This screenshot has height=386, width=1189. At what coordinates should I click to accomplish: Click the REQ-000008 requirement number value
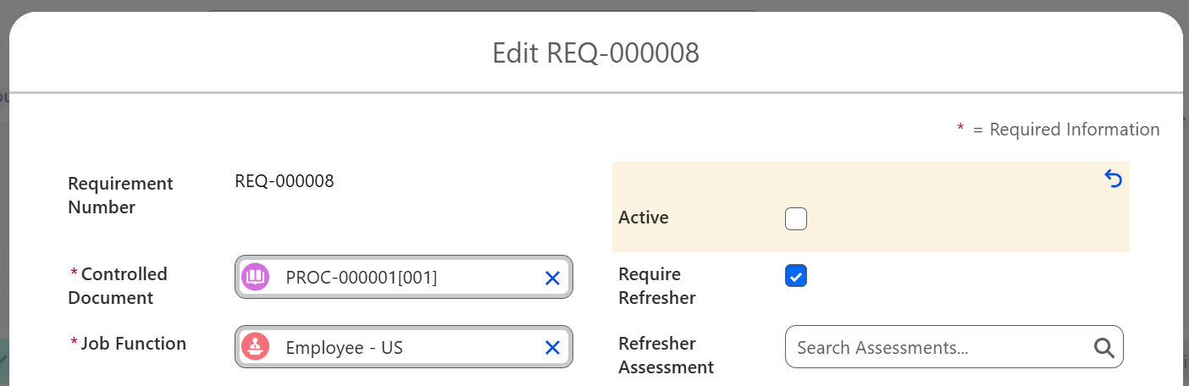[x=284, y=180]
